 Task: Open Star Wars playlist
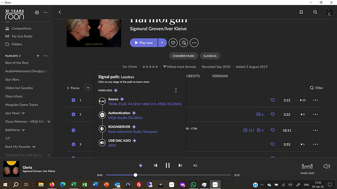(12, 79)
